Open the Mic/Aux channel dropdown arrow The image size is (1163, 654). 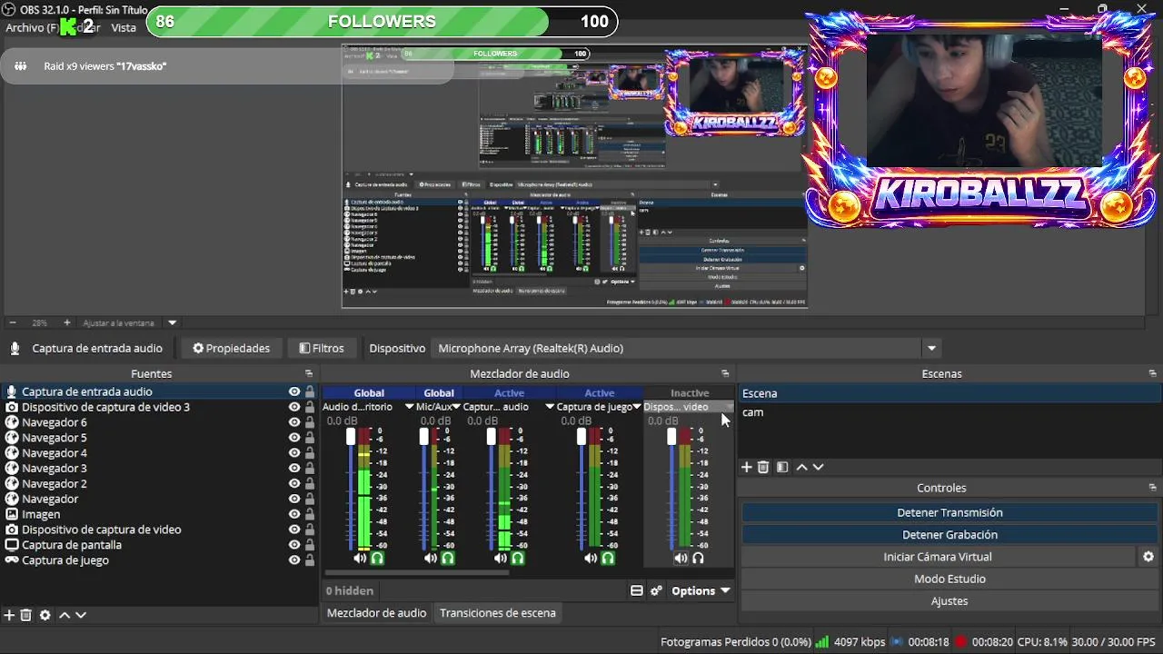coord(457,407)
